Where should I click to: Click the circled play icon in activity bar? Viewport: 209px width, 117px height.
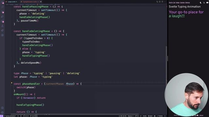click(x=2, y=35)
